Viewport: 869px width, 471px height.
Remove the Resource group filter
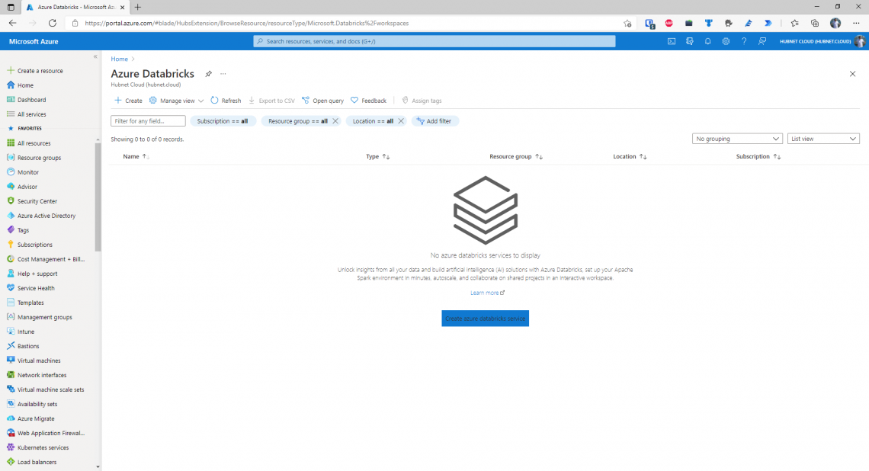pos(335,120)
